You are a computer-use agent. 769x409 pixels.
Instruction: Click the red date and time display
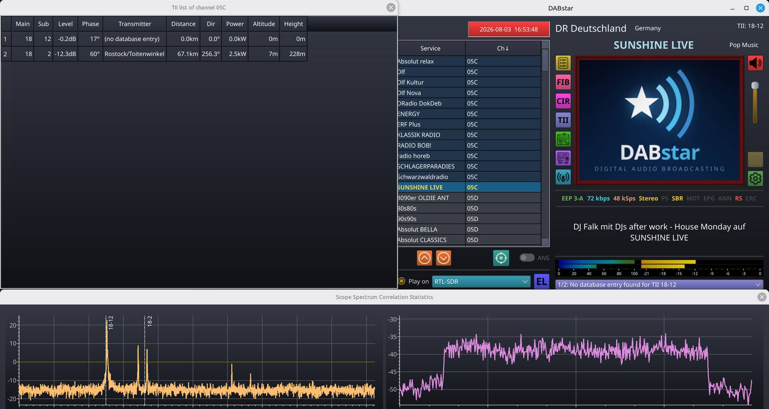pos(509,29)
